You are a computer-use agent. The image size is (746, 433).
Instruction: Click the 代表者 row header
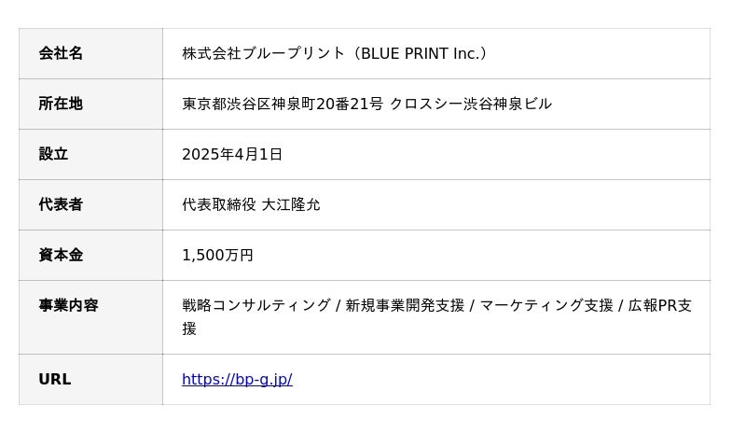tap(61, 204)
